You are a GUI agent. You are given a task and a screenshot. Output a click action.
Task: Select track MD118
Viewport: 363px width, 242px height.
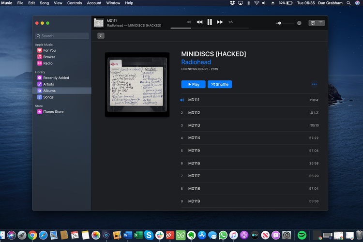(250, 188)
